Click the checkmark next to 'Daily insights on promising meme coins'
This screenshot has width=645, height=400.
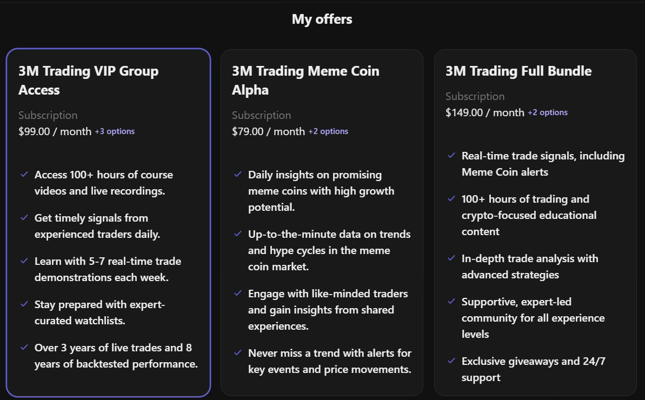[237, 175]
